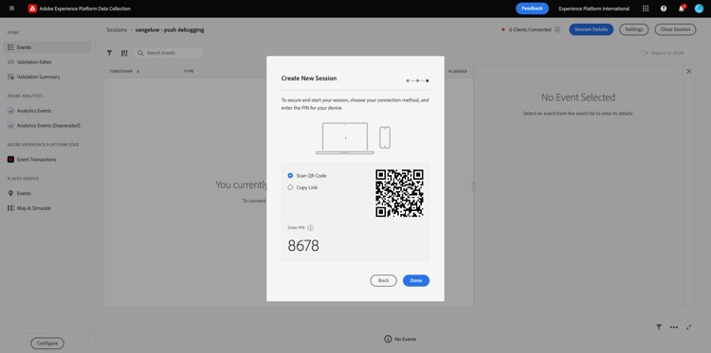Image resolution: width=711 pixels, height=353 pixels.
Task: Focus the Search Events field
Action: pyautogui.click(x=169, y=53)
